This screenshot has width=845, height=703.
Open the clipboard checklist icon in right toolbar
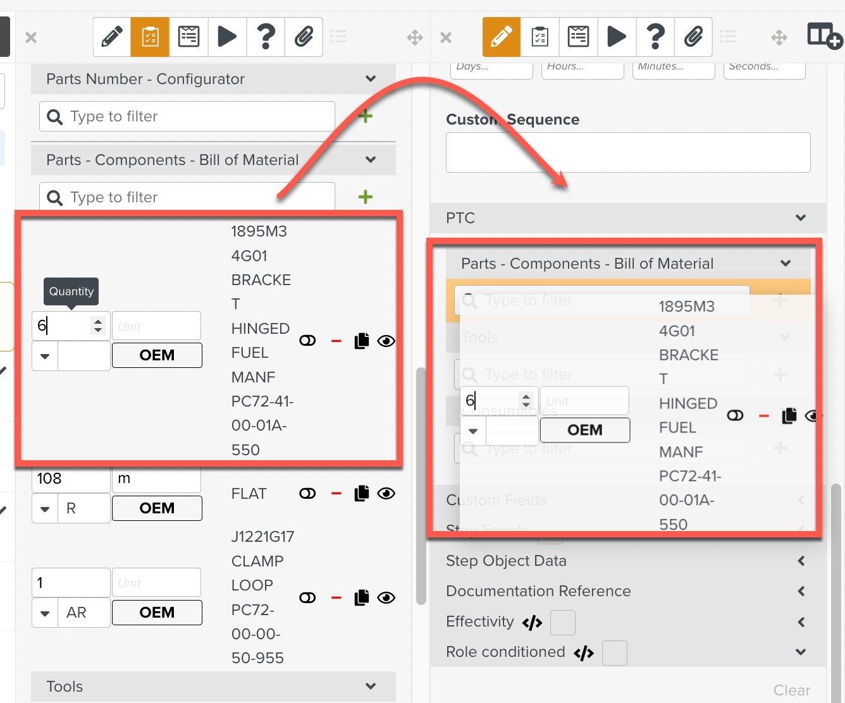540,37
